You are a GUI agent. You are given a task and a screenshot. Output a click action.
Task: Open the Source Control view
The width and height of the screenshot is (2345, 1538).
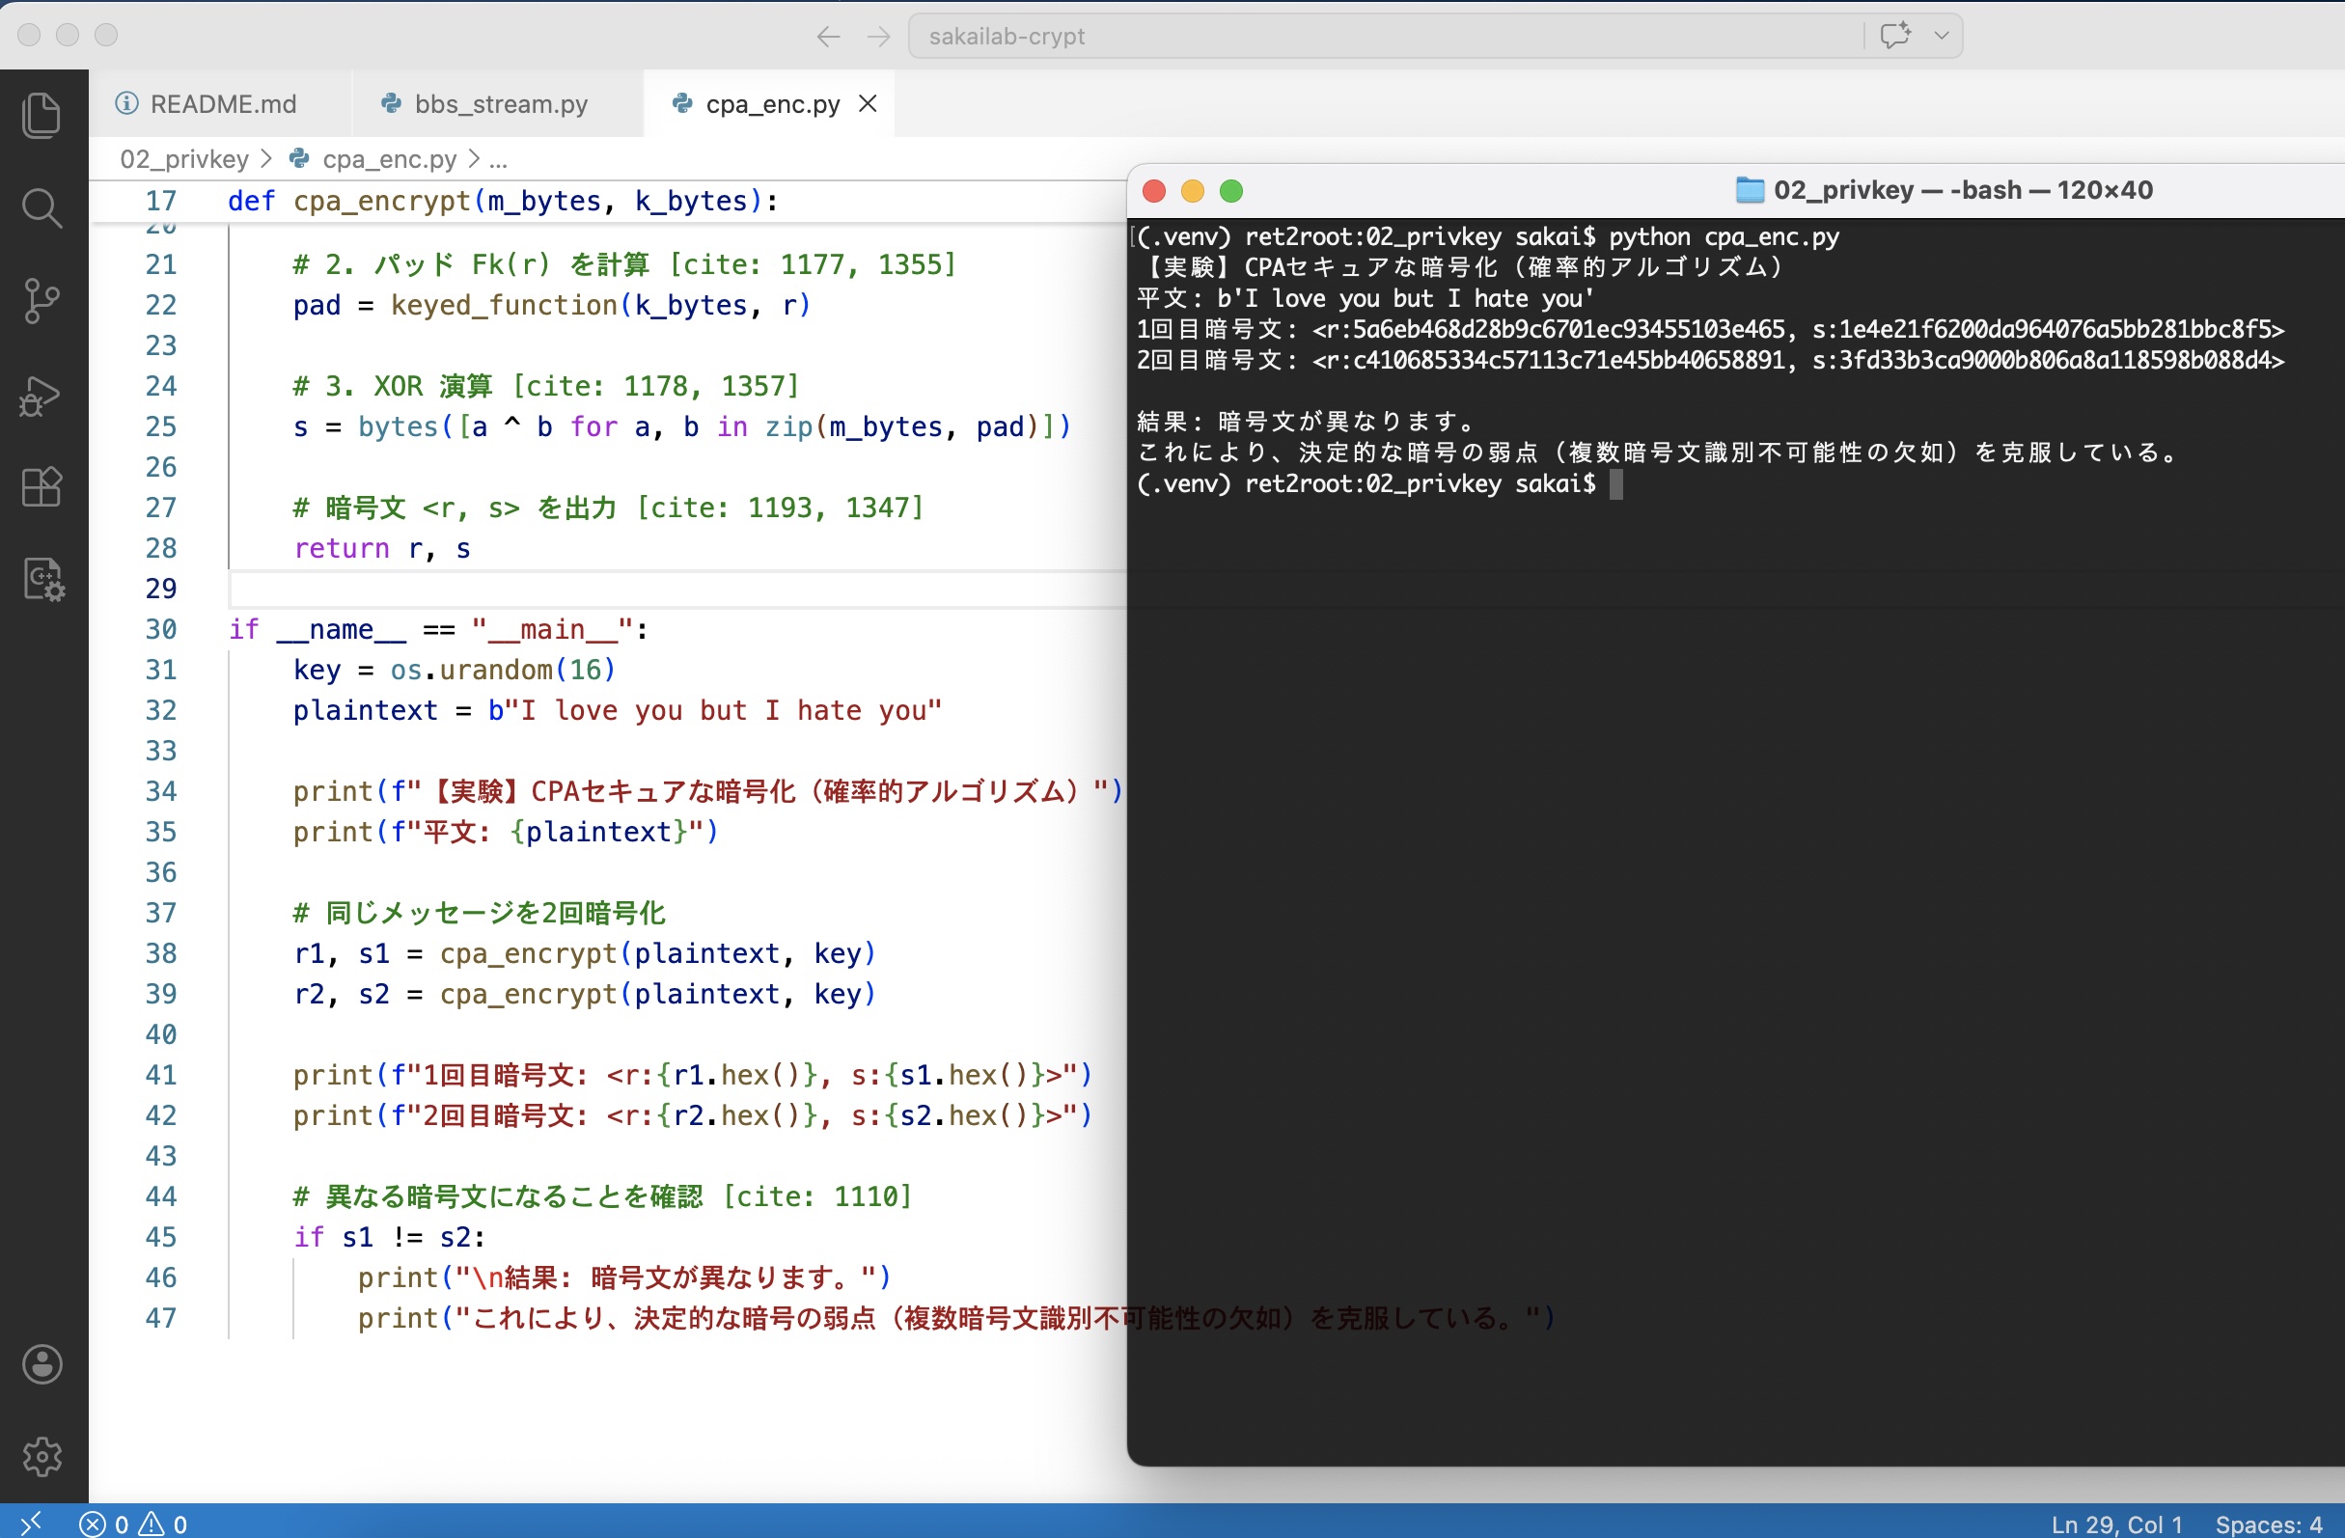41,300
